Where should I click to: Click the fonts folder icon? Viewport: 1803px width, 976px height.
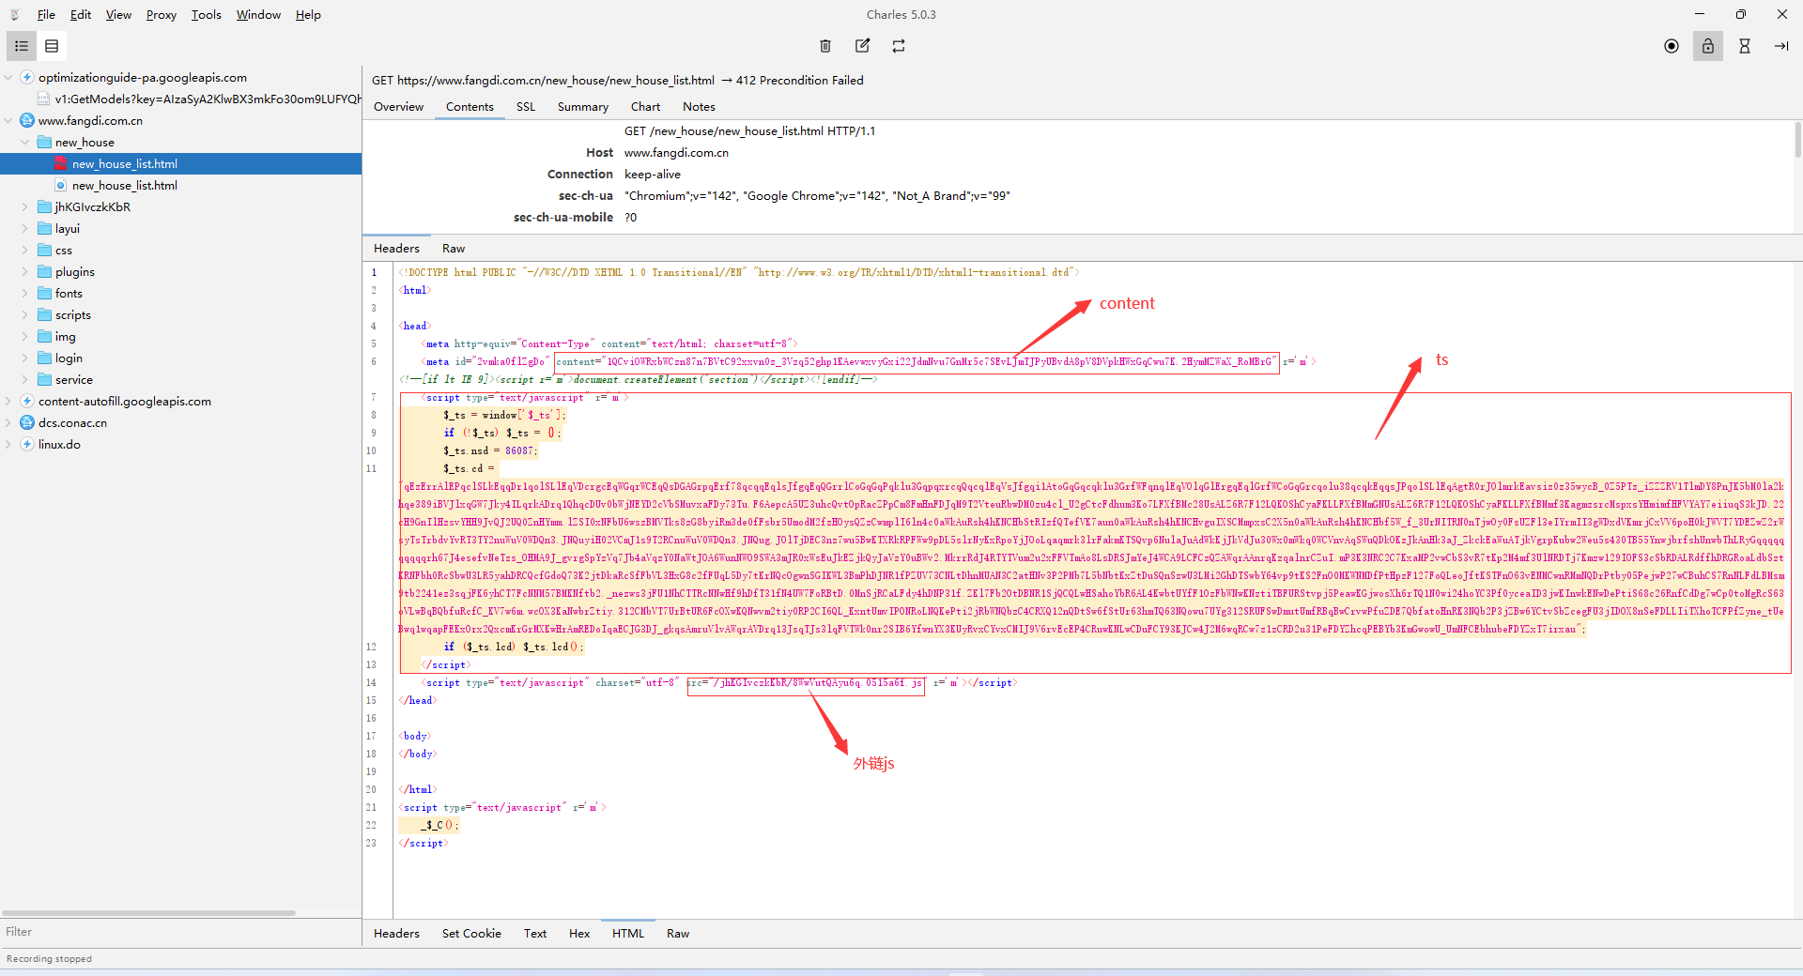pos(44,293)
